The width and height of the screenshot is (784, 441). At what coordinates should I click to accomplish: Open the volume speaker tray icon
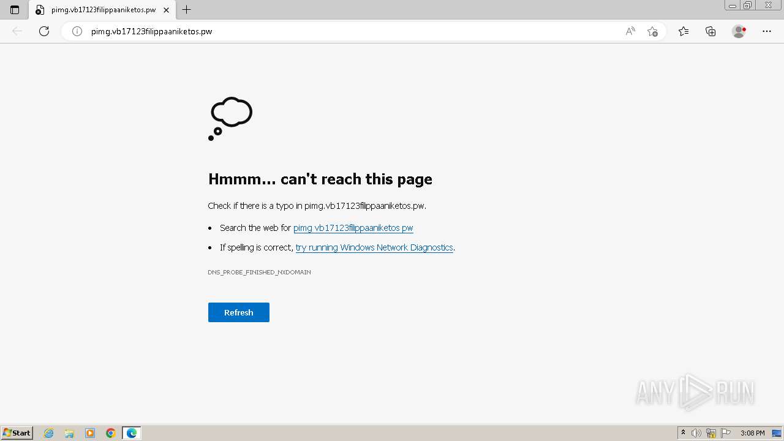click(696, 433)
